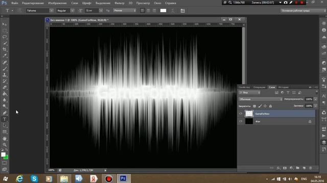This screenshot has width=327, height=183.
Task: Select the Horizontal Type tool
Action: [5, 119]
